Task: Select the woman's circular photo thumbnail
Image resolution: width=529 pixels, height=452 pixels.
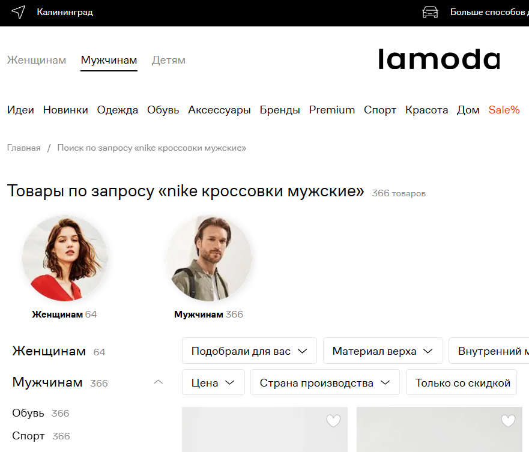Action: (65, 258)
